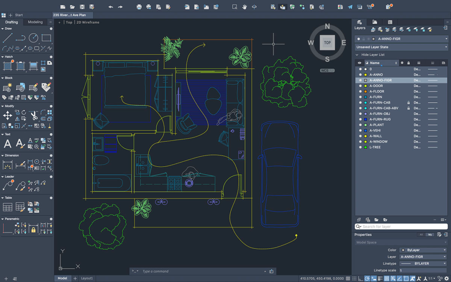This screenshot has width=451, height=282.
Task: Activate the Pan hand tool
Action: click(244, 7)
